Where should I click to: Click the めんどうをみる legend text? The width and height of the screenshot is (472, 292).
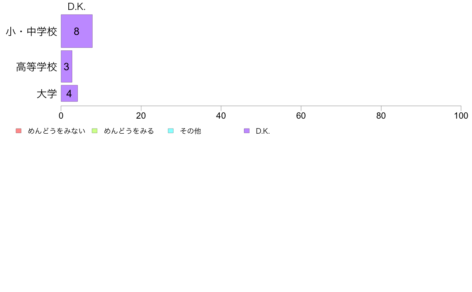pos(129,131)
